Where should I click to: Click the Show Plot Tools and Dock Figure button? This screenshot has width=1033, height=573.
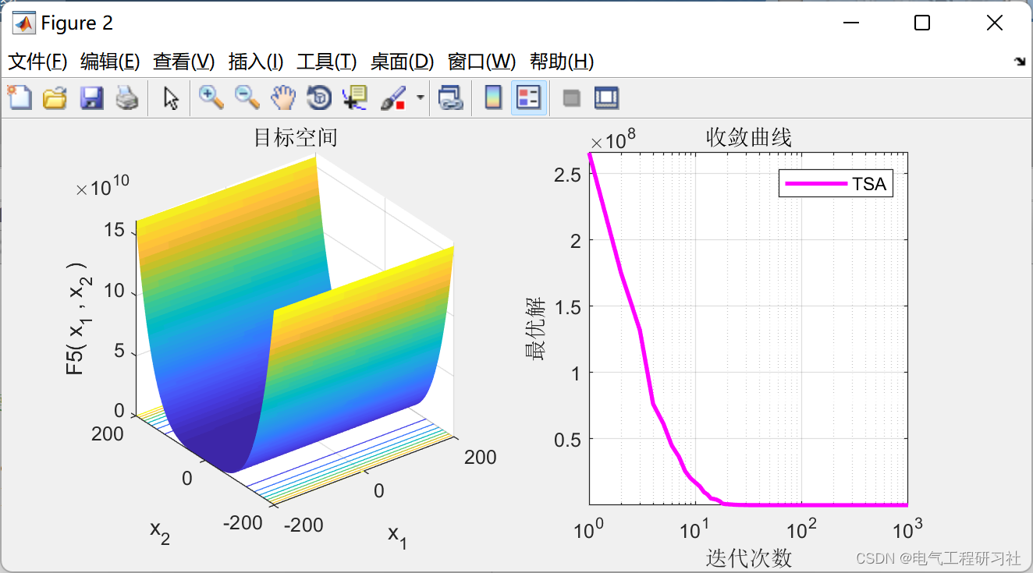click(606, 97)
